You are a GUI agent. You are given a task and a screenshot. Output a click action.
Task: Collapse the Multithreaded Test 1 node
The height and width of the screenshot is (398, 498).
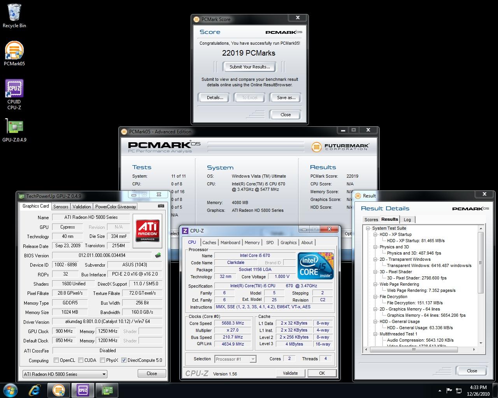pyautogui.click(x=375, y=334)
